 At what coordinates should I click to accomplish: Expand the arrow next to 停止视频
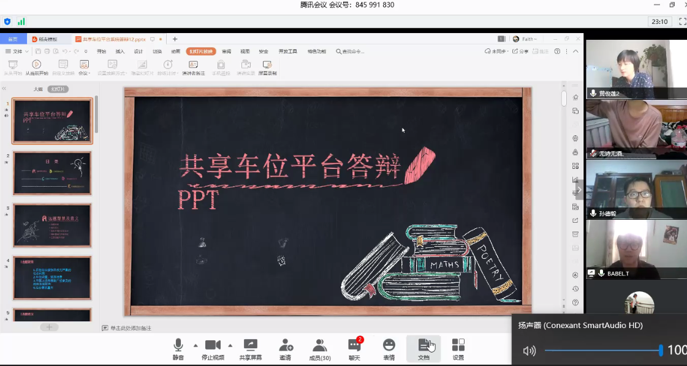(x=230, y=345)
